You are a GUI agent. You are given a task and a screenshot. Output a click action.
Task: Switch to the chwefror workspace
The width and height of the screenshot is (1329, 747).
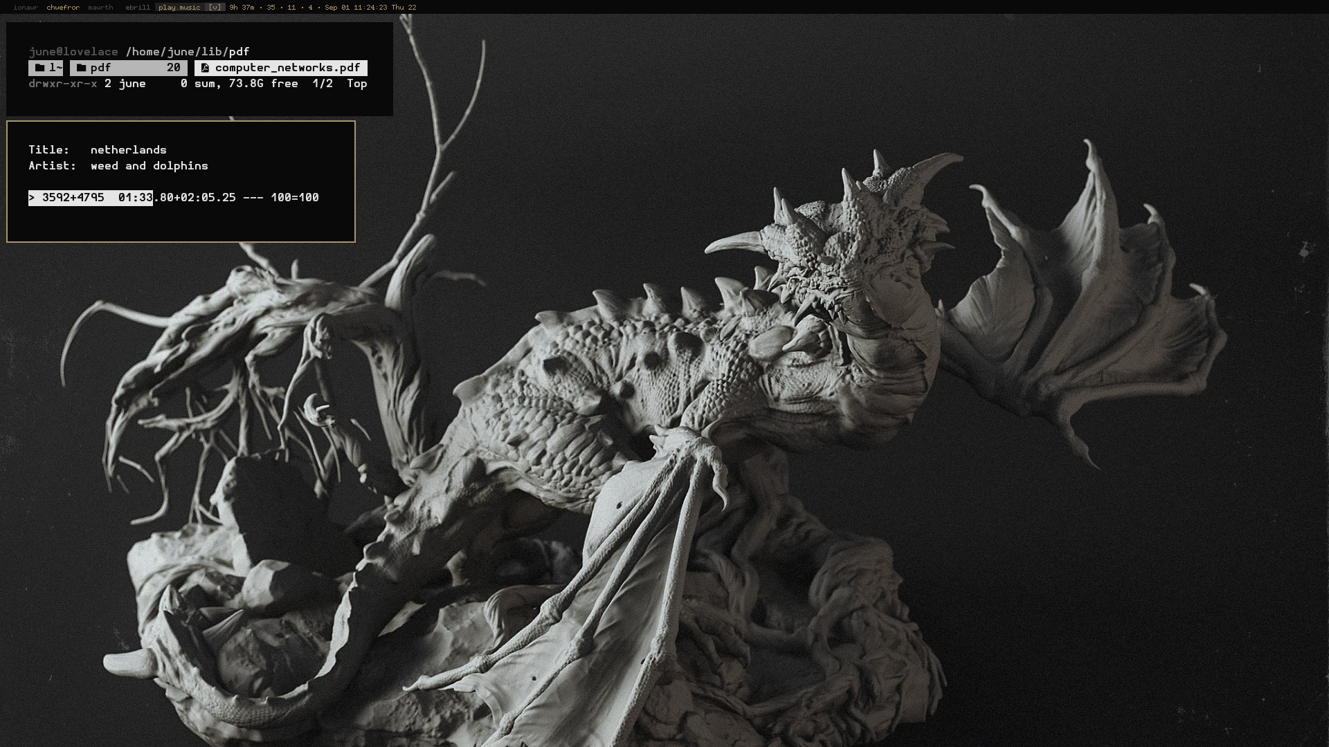coord(63,8)
